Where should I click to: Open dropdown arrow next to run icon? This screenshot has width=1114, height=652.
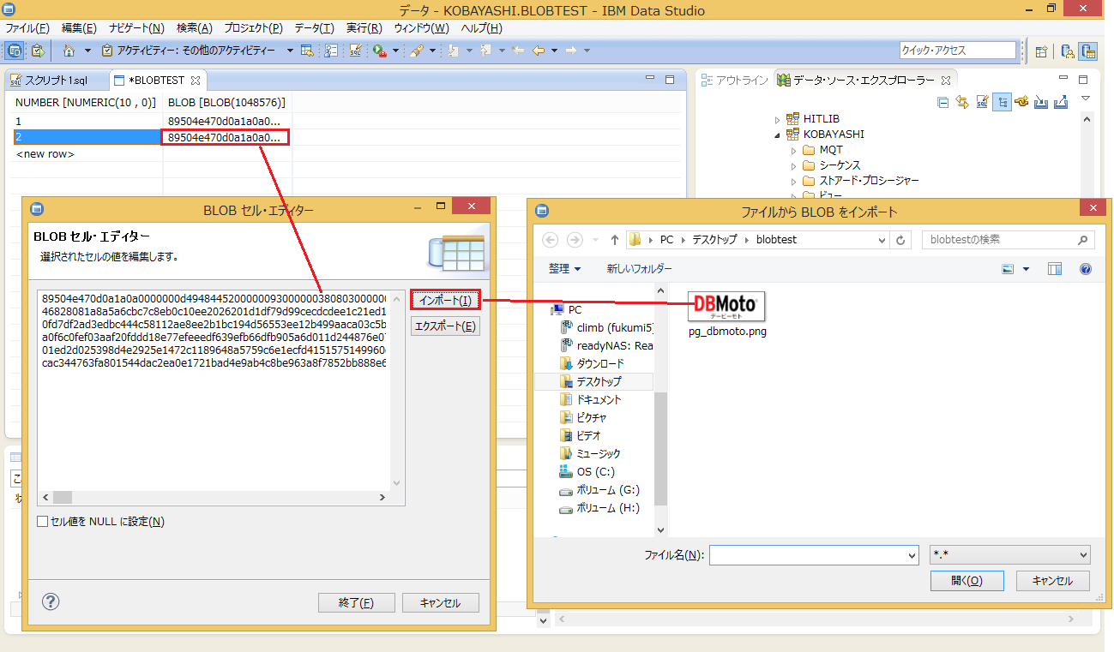395,51
